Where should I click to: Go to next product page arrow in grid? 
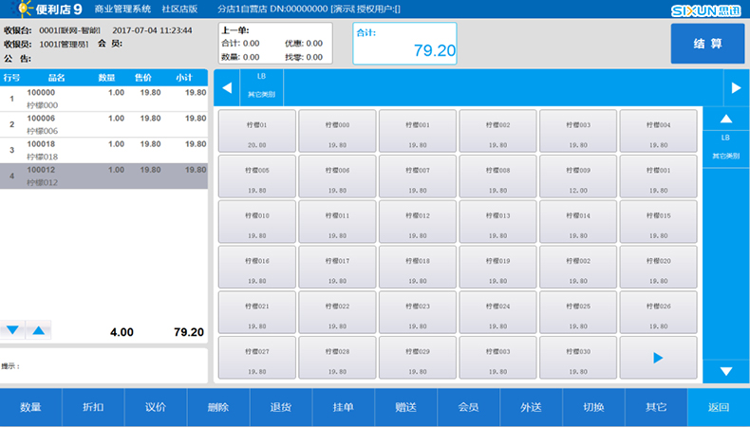(657, 358)
